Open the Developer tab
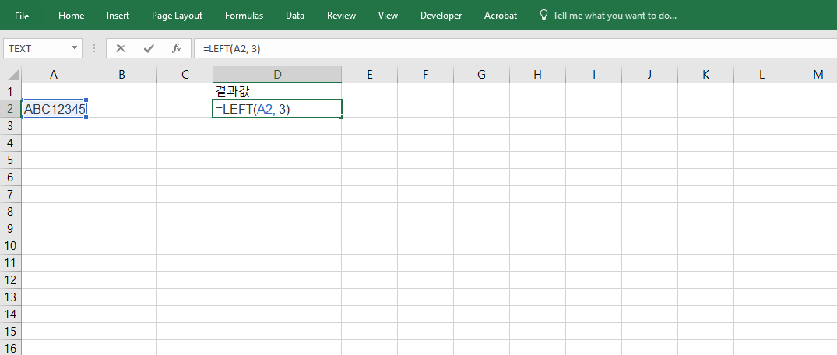This screenshot has width=837, height=355. [x=441, y=16]
